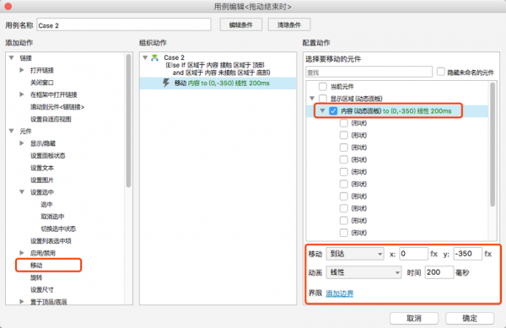Click the 用例名称 field containing Case 2

click(124, 24)
